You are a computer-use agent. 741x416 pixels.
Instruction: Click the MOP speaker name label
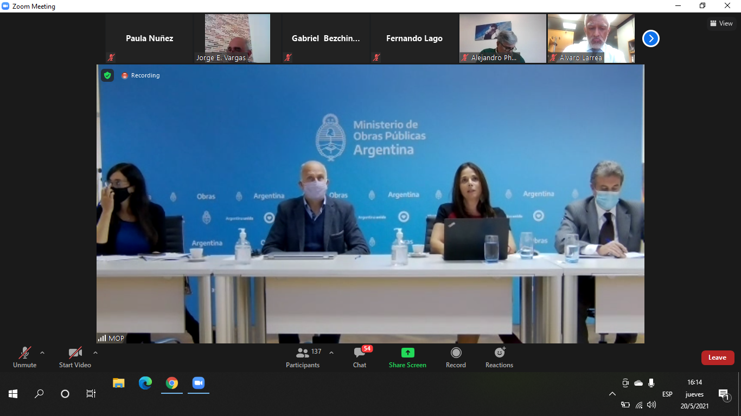116,338
